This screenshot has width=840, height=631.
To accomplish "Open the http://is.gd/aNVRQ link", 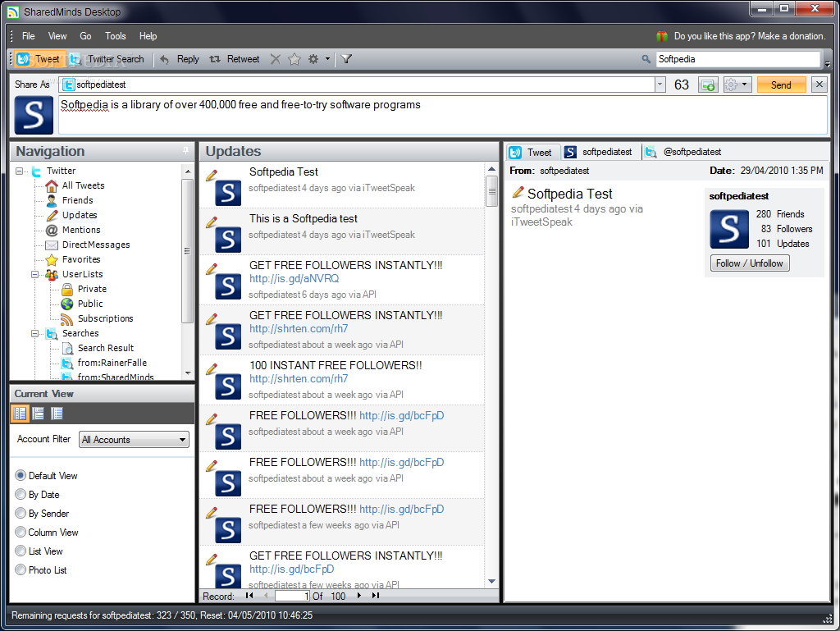I will tap(294, 278).
